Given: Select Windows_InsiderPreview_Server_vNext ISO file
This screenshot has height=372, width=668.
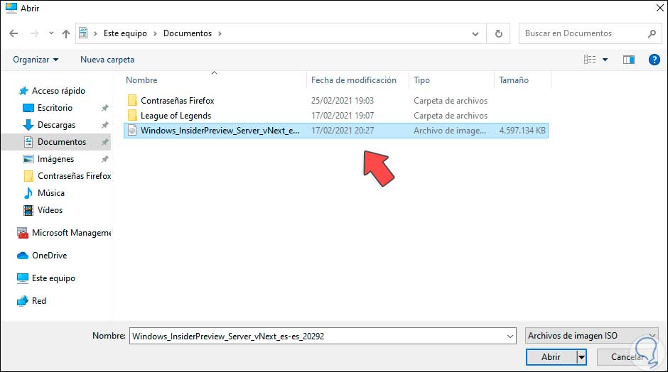Looking at the screenshot, I should 336,130.
